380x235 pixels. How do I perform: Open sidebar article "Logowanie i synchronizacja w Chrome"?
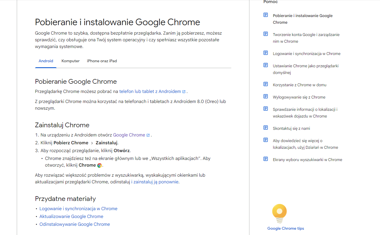click(307, 54)
